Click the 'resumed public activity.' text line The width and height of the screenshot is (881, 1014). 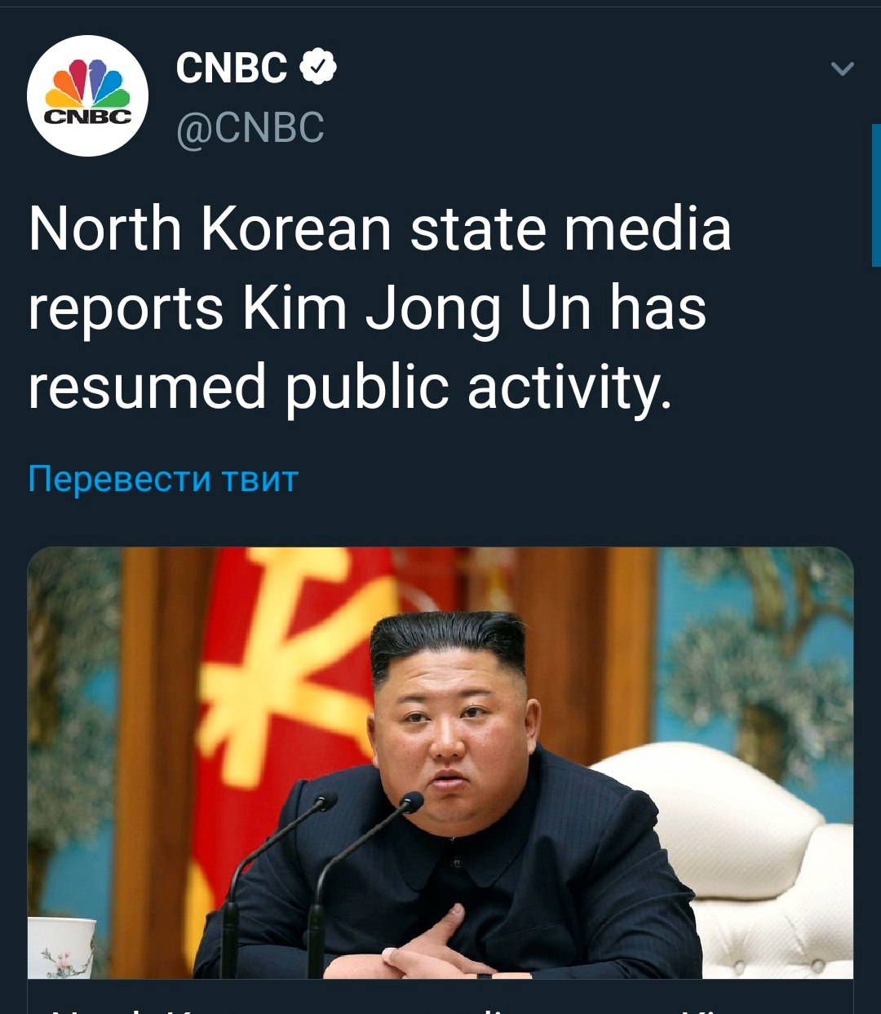click(351, 387)
